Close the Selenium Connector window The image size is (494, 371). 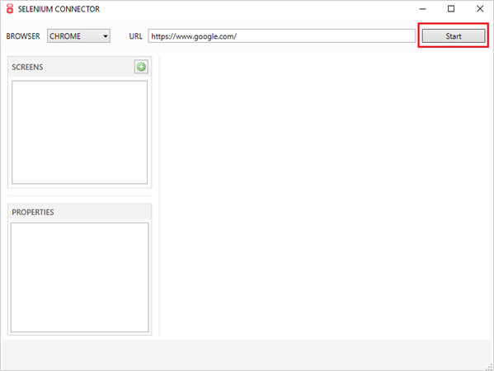480,9
